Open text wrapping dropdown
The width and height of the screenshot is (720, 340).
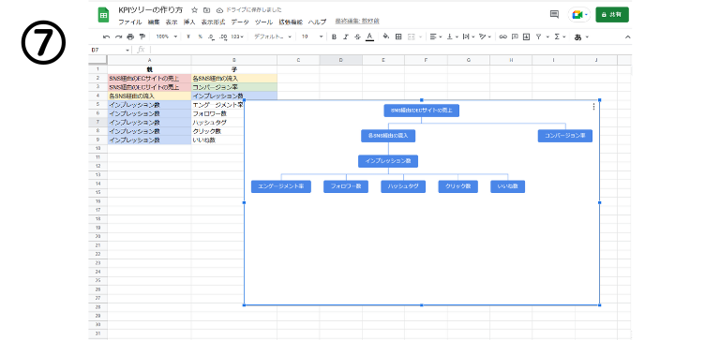[x=469, y=37]
